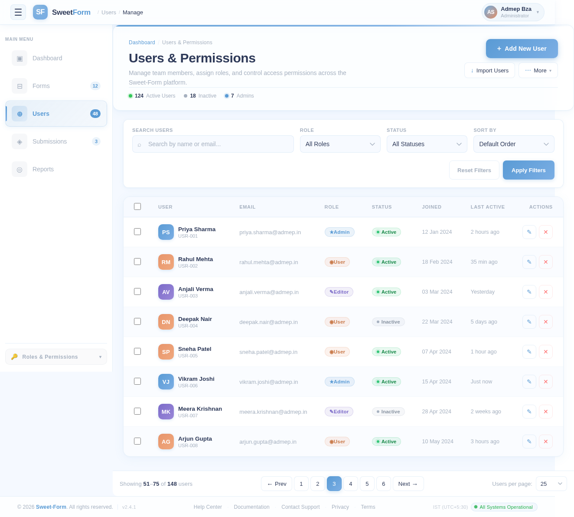574x517 pixels.
Task: Select Vikram Joshi's row checkbox
Action: 137,381
